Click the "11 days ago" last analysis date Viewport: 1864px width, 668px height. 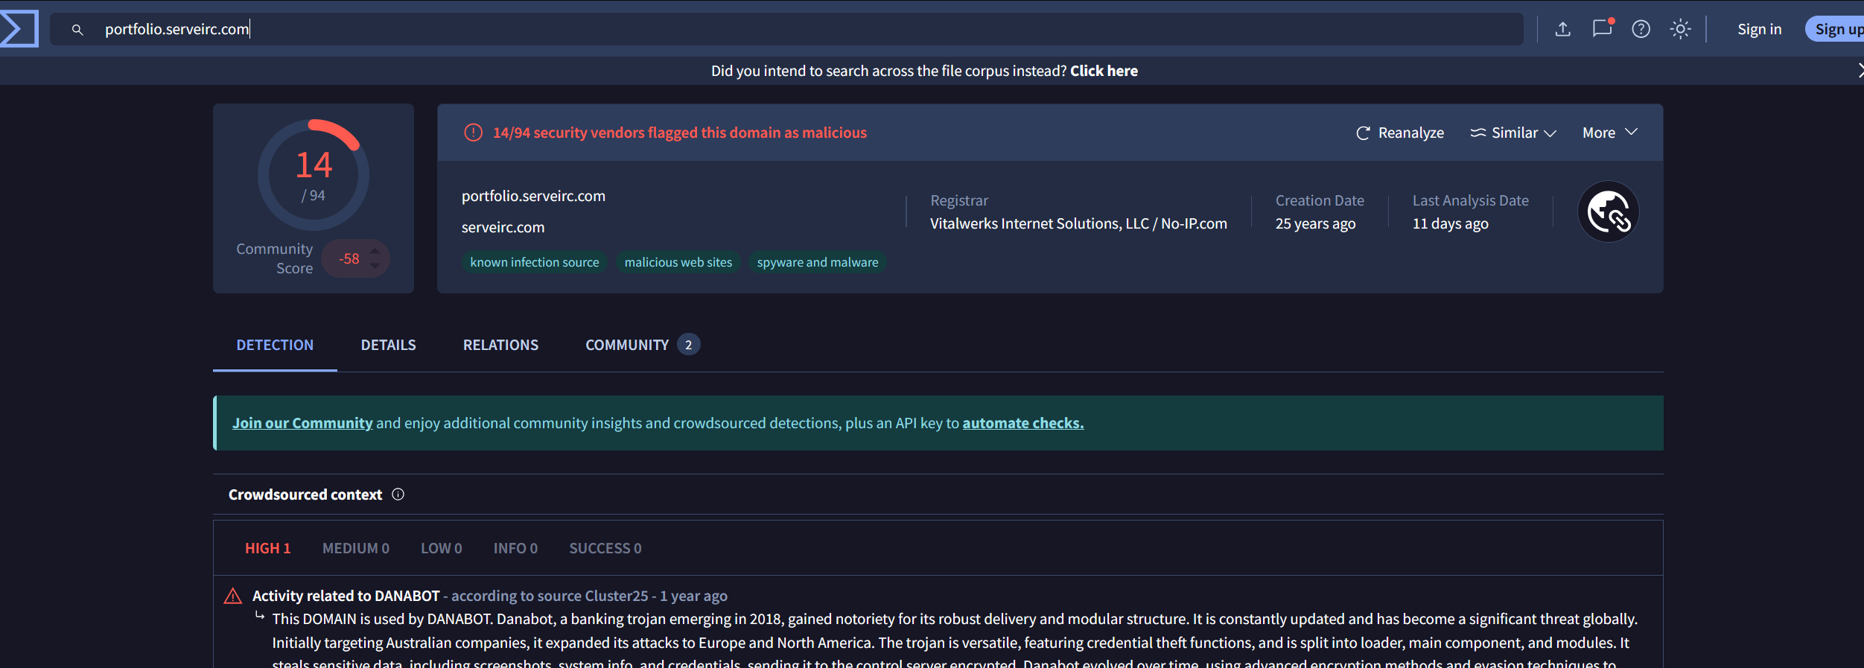[1451, 223]
